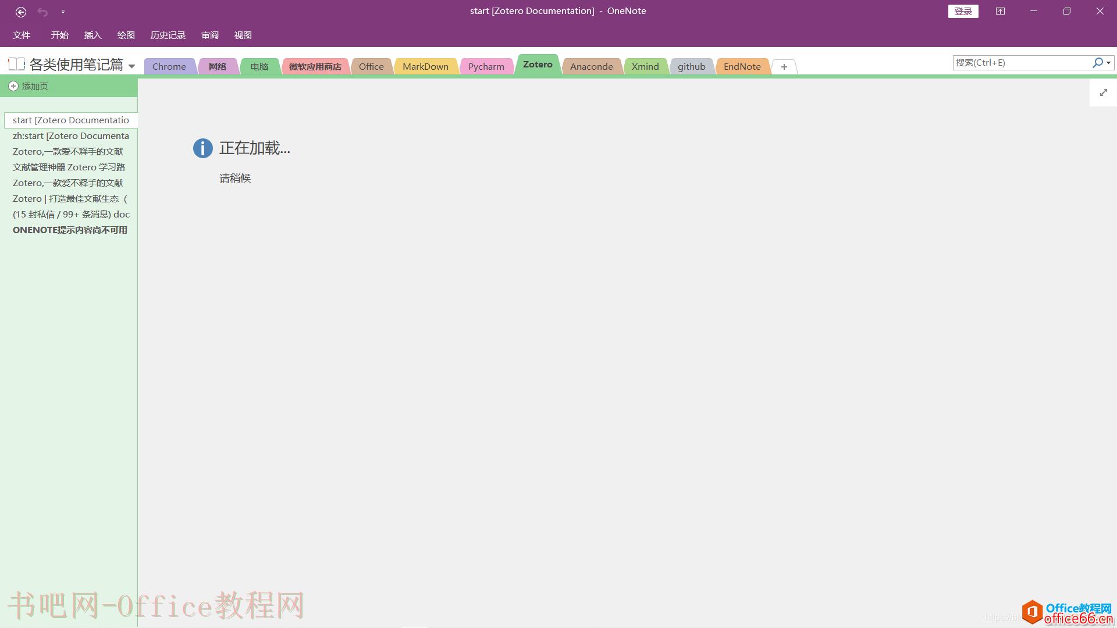This screenshot has width=1117, height=628.
Task: Switch to the 微软应用商店 section tab
Action: (315, 66)
